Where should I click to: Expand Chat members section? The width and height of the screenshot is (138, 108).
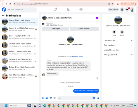(118, 45)
